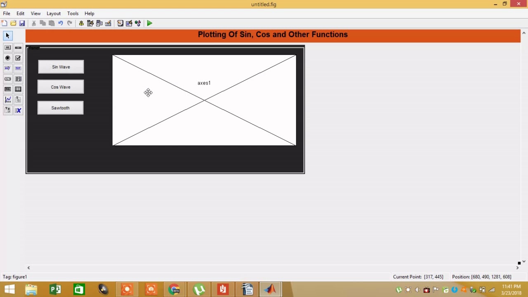
Task: Select the axes1 plot area
Action: [204, 100]
